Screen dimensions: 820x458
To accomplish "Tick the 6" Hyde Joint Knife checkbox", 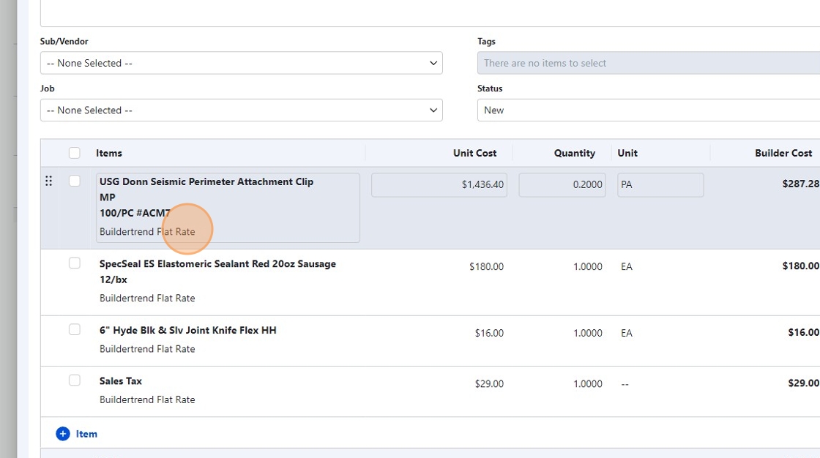I will pos(75,329).
